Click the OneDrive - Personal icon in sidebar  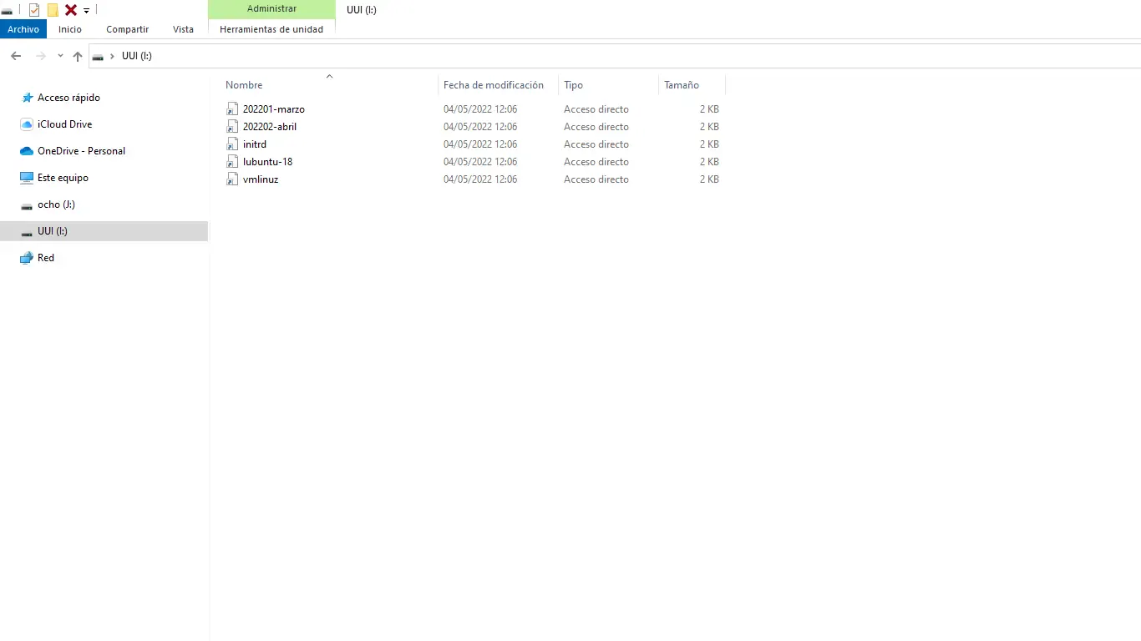[x=26, y=151]
